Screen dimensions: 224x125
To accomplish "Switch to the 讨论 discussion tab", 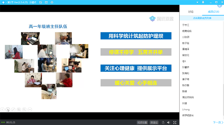I will pyautogui.click(x=191, y=12).
